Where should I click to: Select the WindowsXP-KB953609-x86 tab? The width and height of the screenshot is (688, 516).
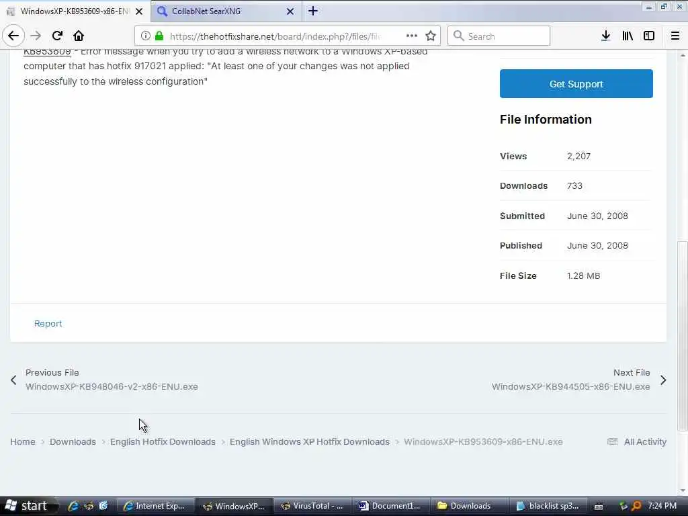[x=75, y=11]
